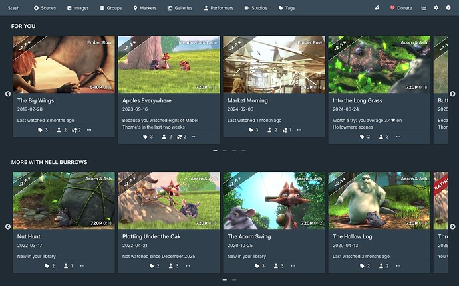Viewport: 459px width, 286px height.
Task: Open the Images page
Action: click(x=78, y=8)
